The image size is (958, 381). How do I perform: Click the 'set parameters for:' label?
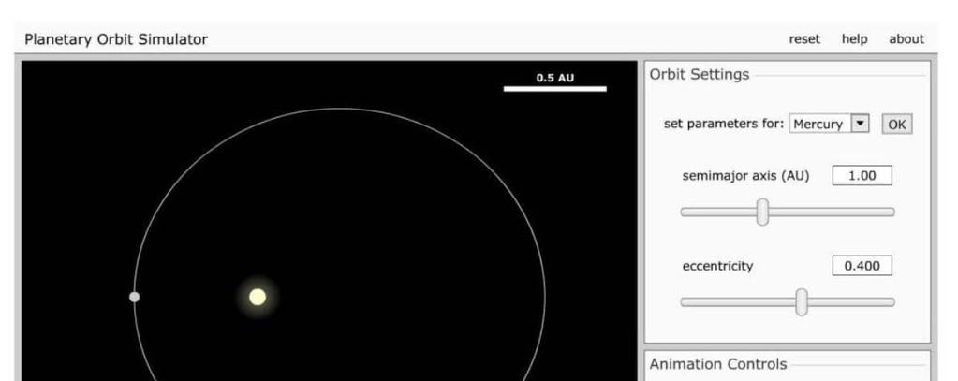point(723,124)
